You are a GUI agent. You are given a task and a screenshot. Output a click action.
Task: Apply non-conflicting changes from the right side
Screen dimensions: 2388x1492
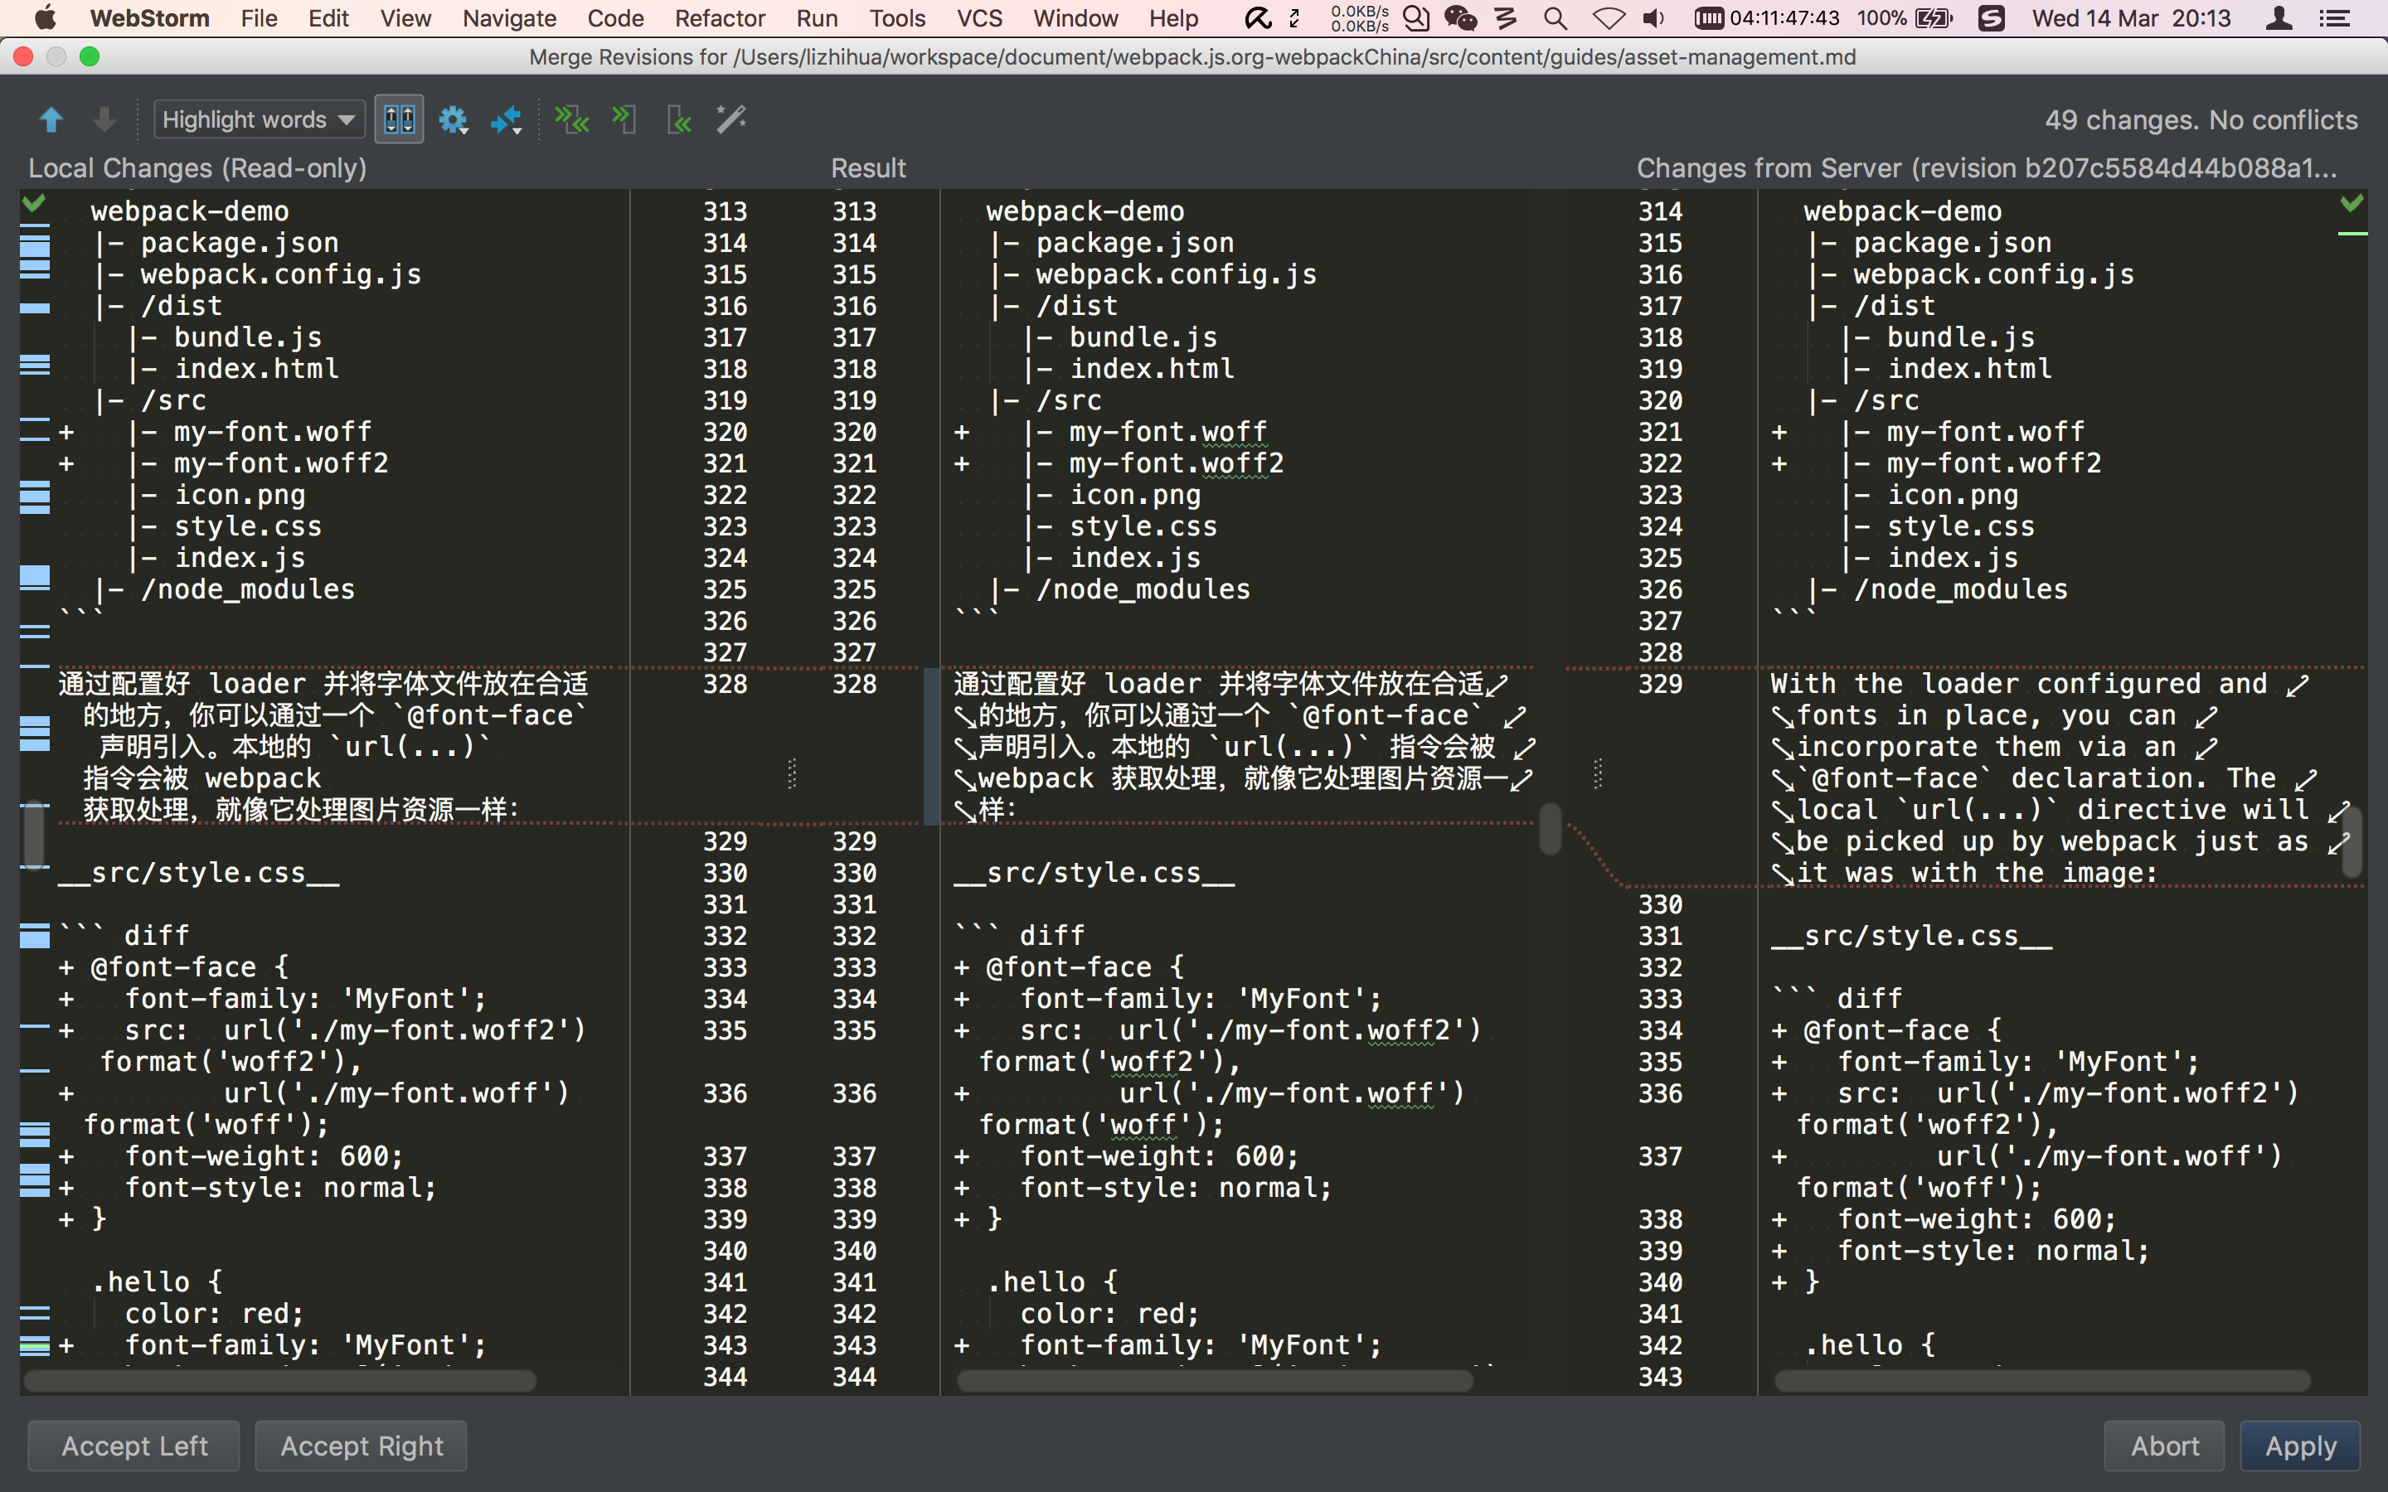pos(679,119)
